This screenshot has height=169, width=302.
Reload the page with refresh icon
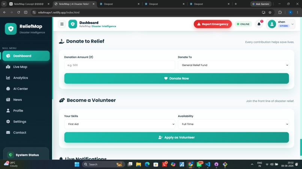pyautogui.click(x=18, y=12)
